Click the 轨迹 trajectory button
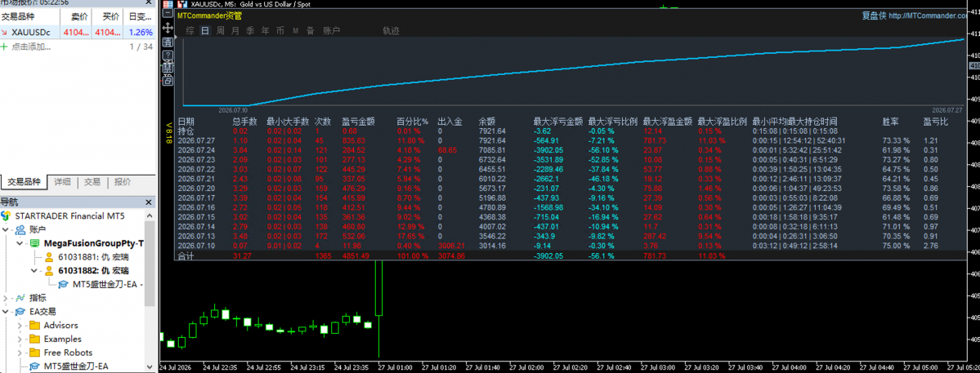 [392, 30]
